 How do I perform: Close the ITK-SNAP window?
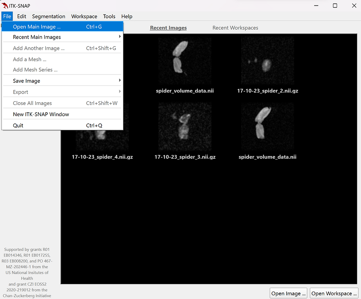pos(354,6)
